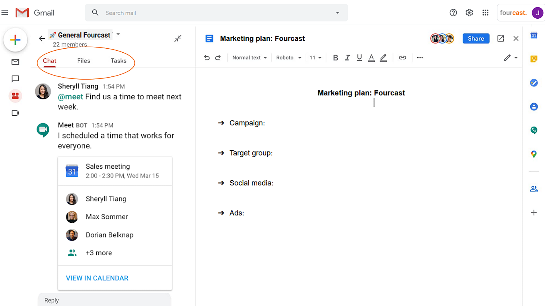Switch to the Files tab

84,61
